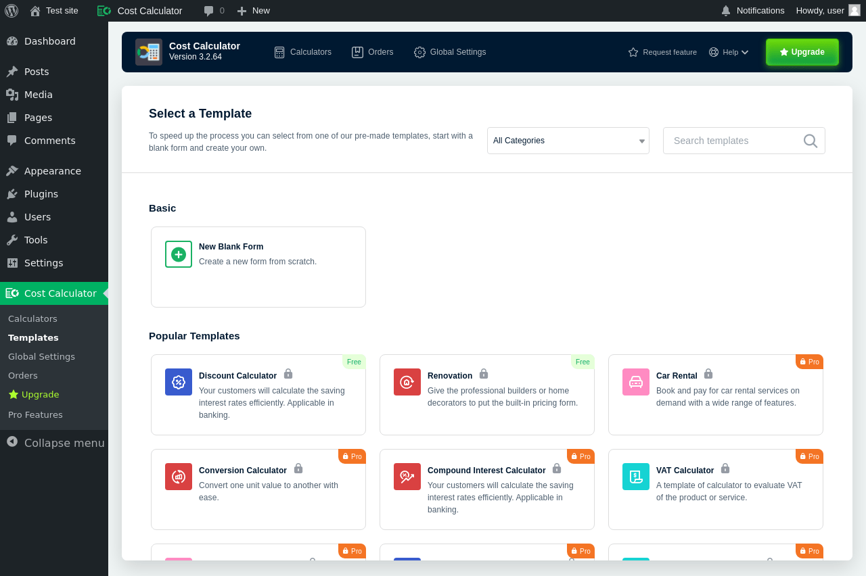Click the search magnifier icon
This screenshot has width=866, height=576.
tap(811, 141)
